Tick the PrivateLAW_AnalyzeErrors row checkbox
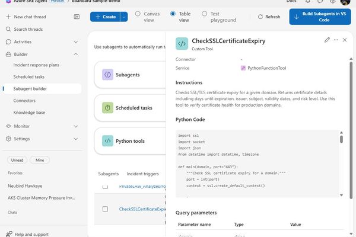Viewport: 356px width, 237px height. pyautogui.click(x=105, y=187)
